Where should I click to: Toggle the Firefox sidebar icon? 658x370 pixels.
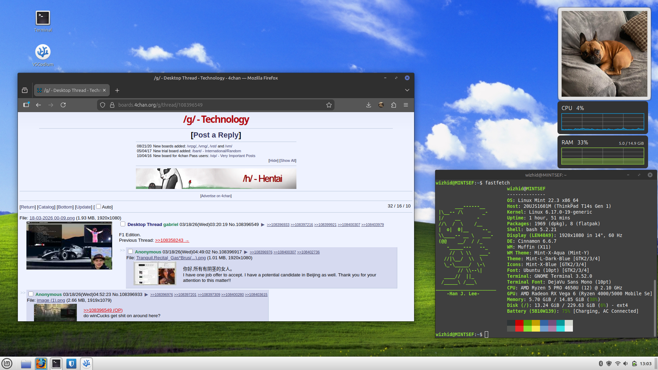(x=26, y=105)
